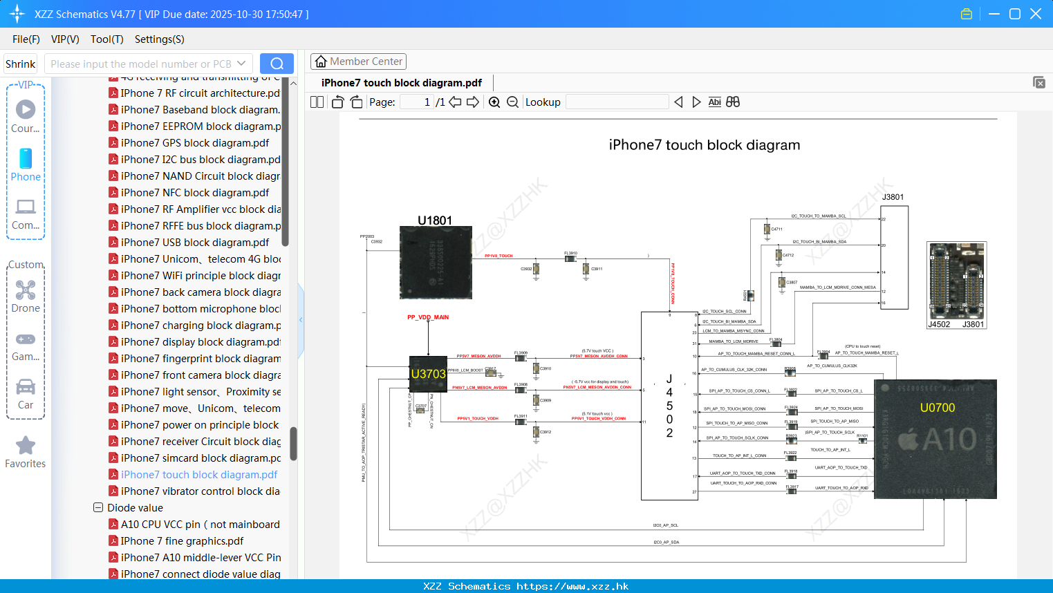The image size is (1053, 593).
Task: Open iPhone7 back camera block diagram
Action: 195,292
